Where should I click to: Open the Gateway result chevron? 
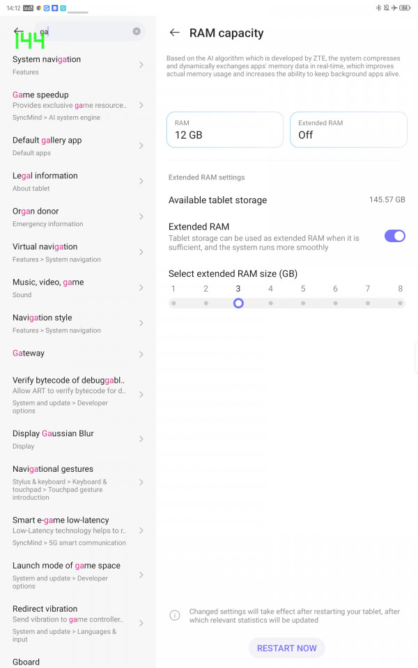(141, 354)
